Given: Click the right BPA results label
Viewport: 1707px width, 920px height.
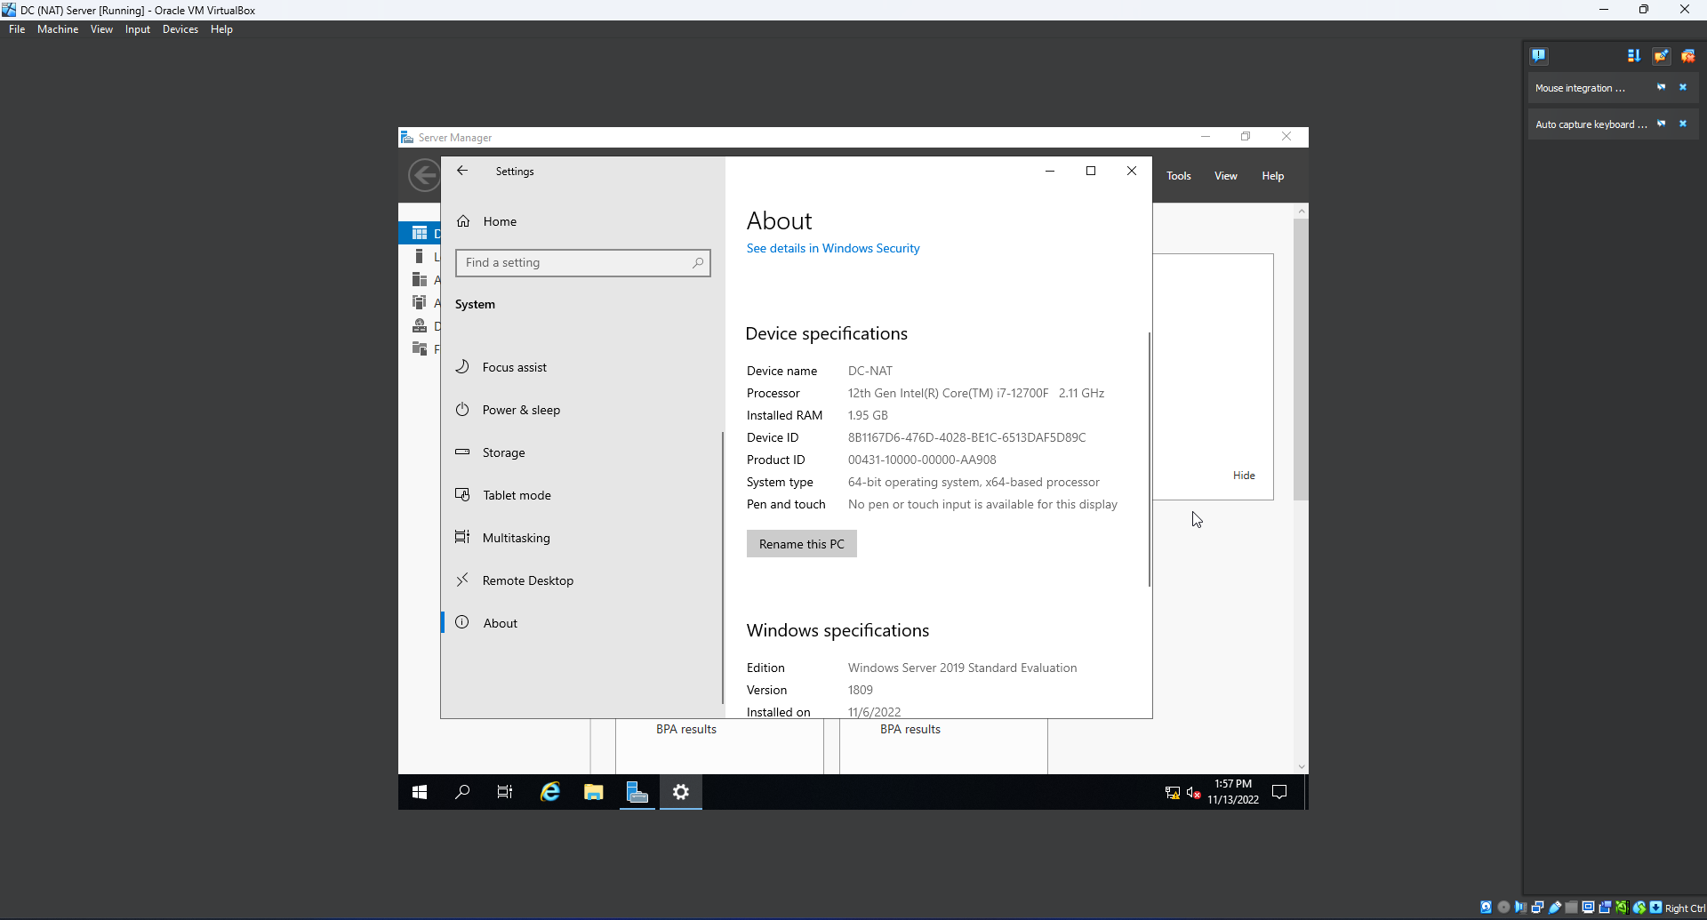Looking at the screenshot, I should [910, 729].
